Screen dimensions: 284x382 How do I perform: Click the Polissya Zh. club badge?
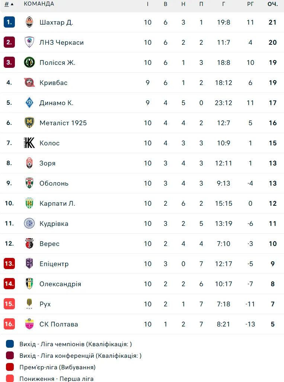point(29,63)
